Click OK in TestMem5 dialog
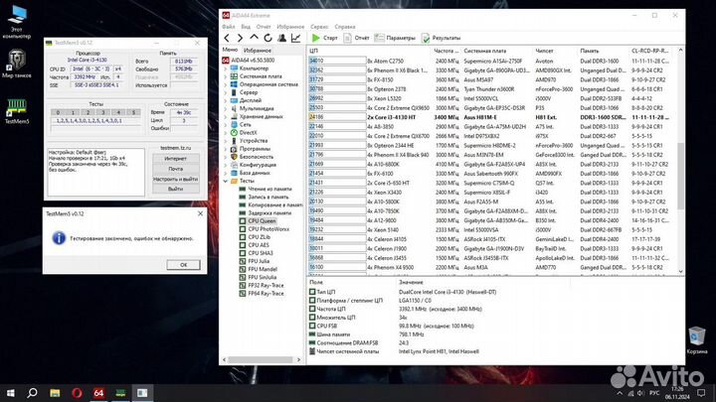This screenshot has width=716, height=402. pyautogui.click(x=183, y=264)
